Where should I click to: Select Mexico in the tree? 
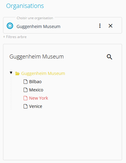[x=36, y=90]
